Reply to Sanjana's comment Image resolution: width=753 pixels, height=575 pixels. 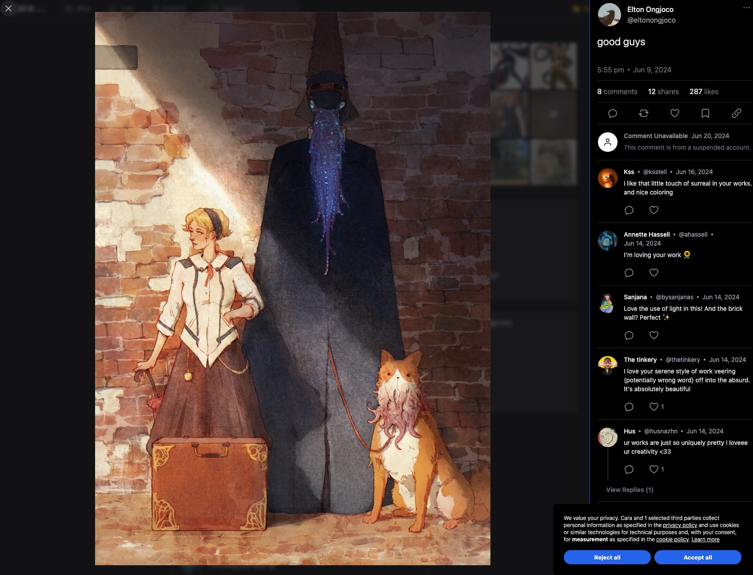[629, 335]
